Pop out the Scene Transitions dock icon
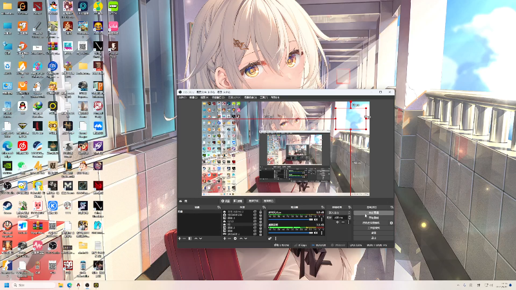Image resolution: width=516 pixels, height=290 pixels. [x=350, y=207]
